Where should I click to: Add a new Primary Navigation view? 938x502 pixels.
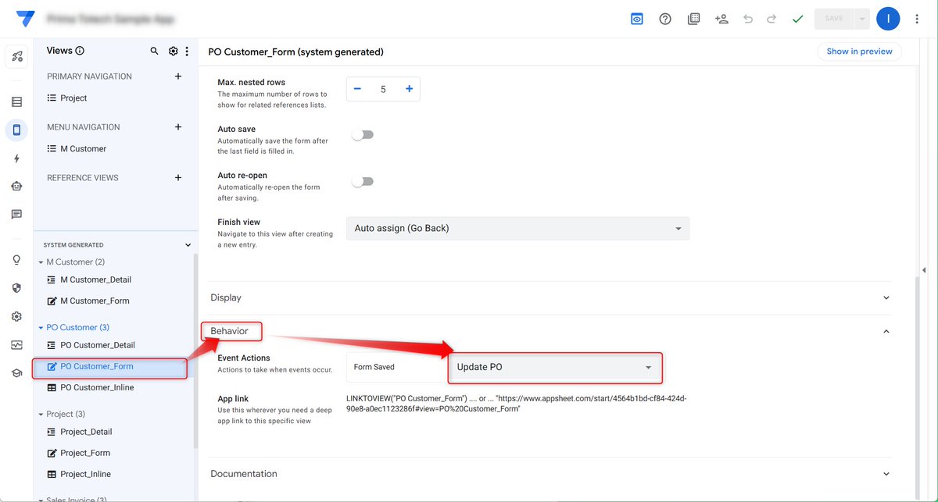pos(178,77)
